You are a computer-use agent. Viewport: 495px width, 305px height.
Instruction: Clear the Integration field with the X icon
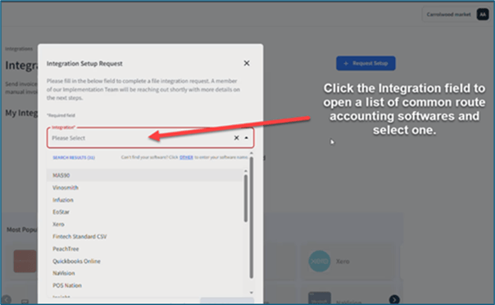(x=236, y=137)
